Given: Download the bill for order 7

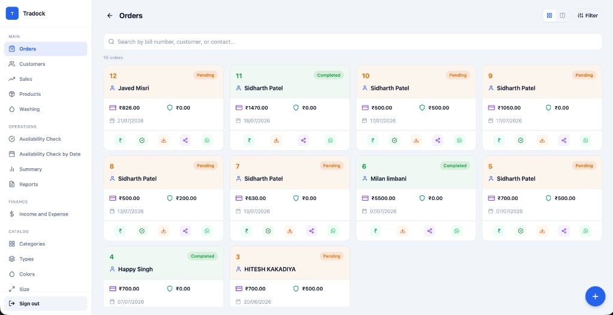Looking at the screenshot, I should pos(290,231).
